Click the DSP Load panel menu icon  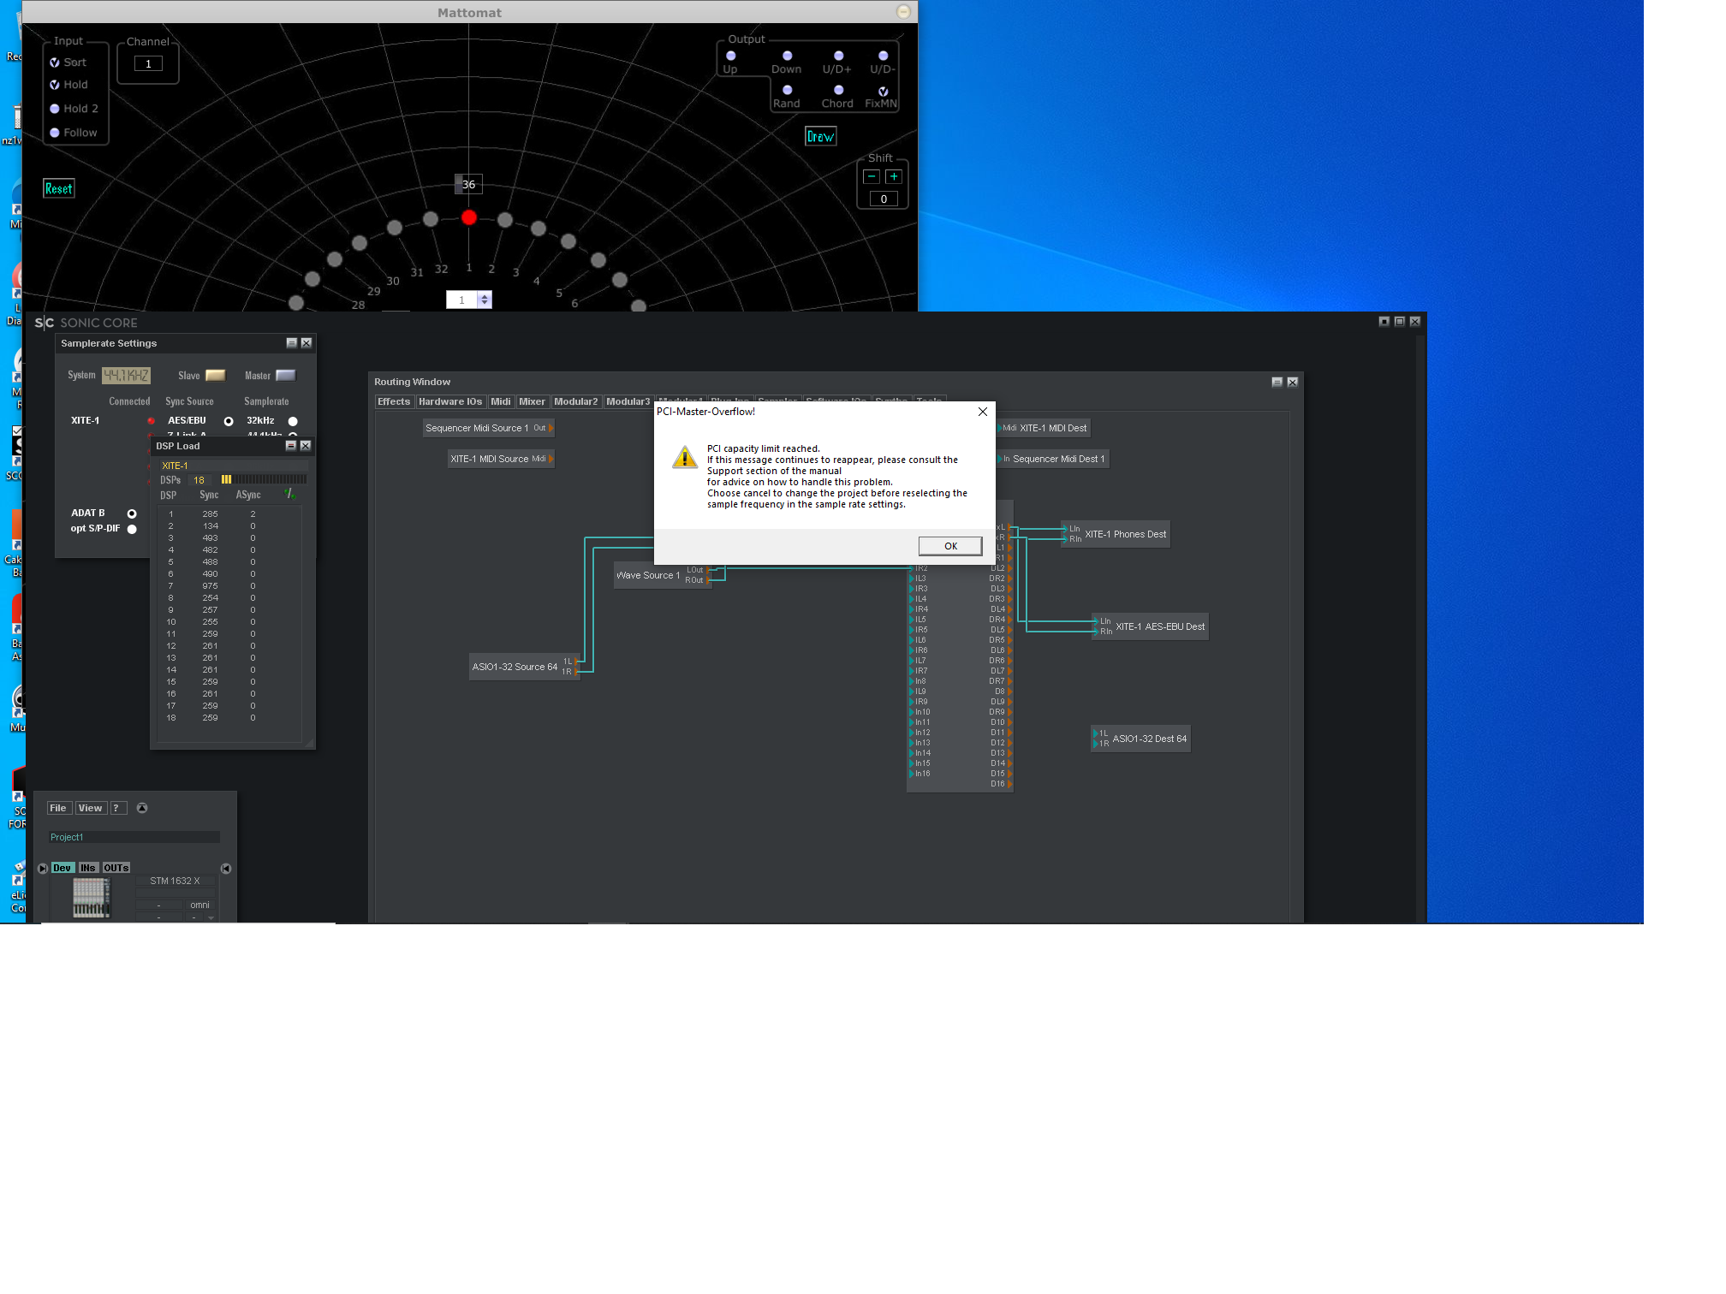[x=290, y=446]
